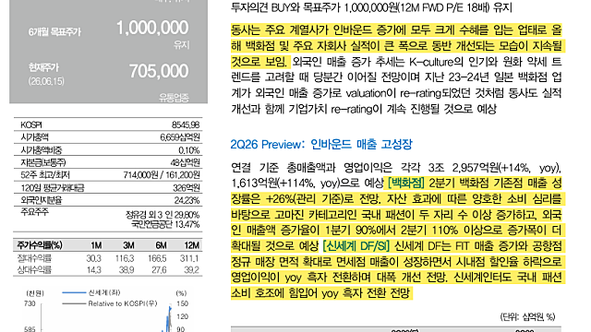Click the 시가총액 row label

pyautogui.click(x=34, y=137)
